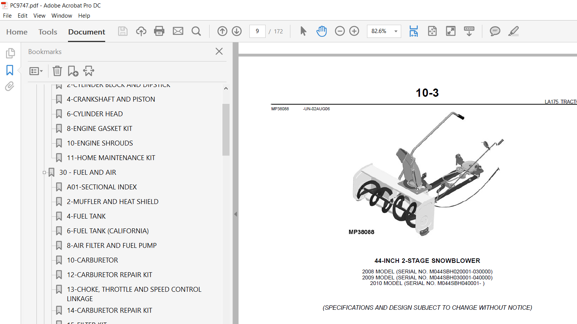Click the 2009 MODEL serial number line
This screenshot has width=577, height=324.
(x=427, y=277)
